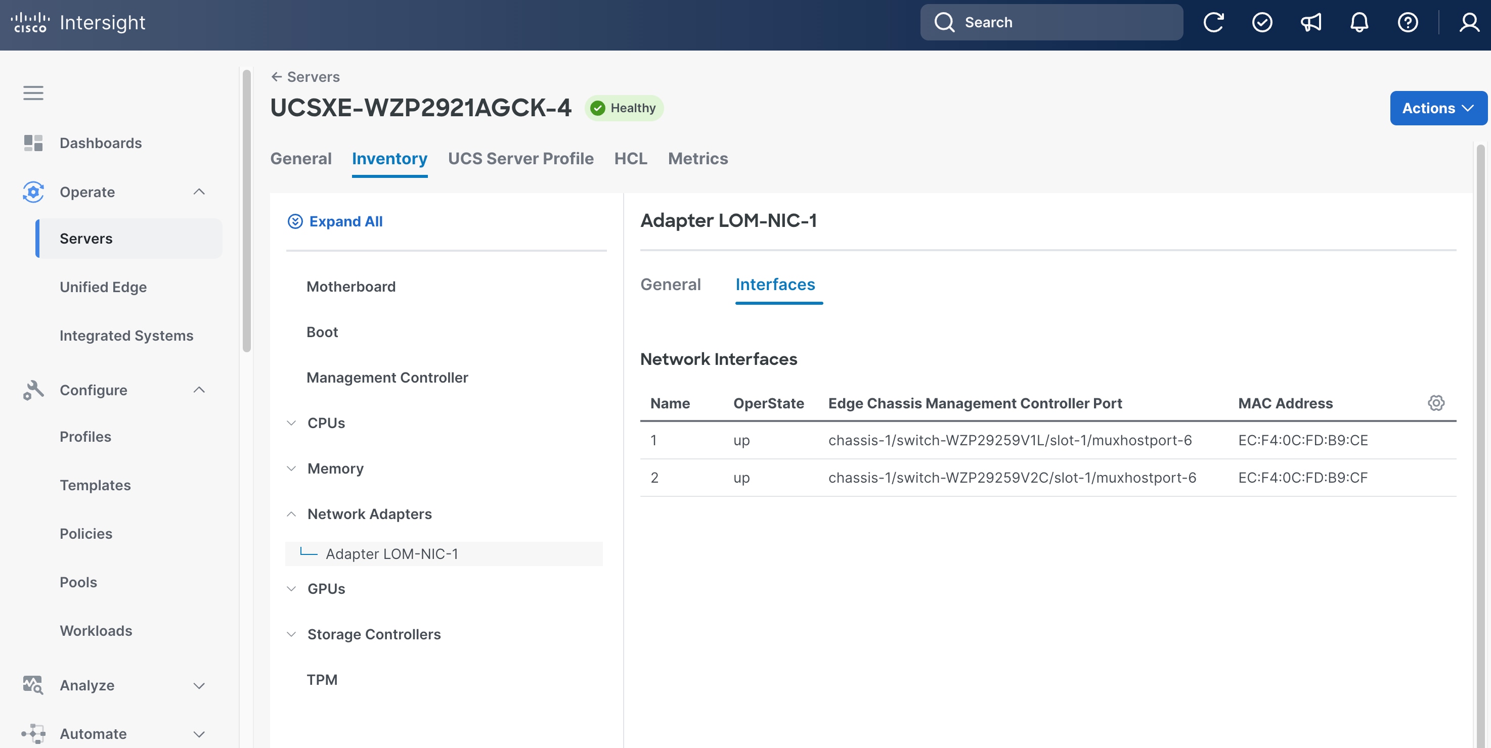Expand the GPUs tree node
Image resolution: width=1491 pixels, height=748 pixels.
pos(292,589)
